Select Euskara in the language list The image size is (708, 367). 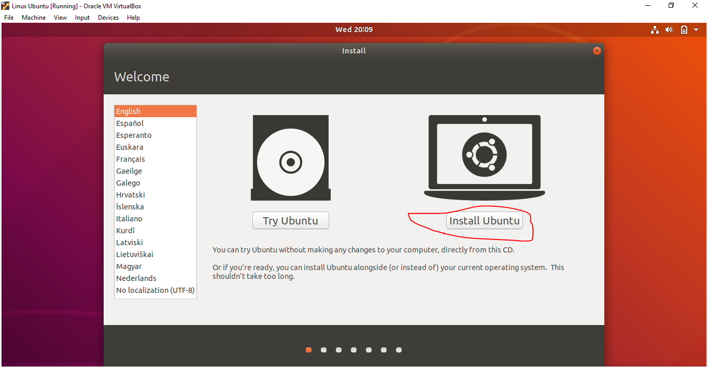[155, 147]
